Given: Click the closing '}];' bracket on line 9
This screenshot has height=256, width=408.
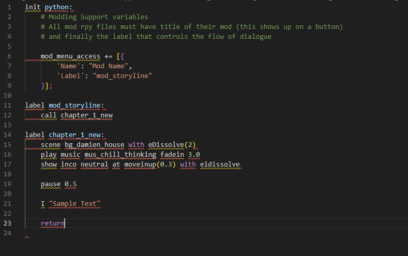Looking at the screenshot, I should click(47, 85).
